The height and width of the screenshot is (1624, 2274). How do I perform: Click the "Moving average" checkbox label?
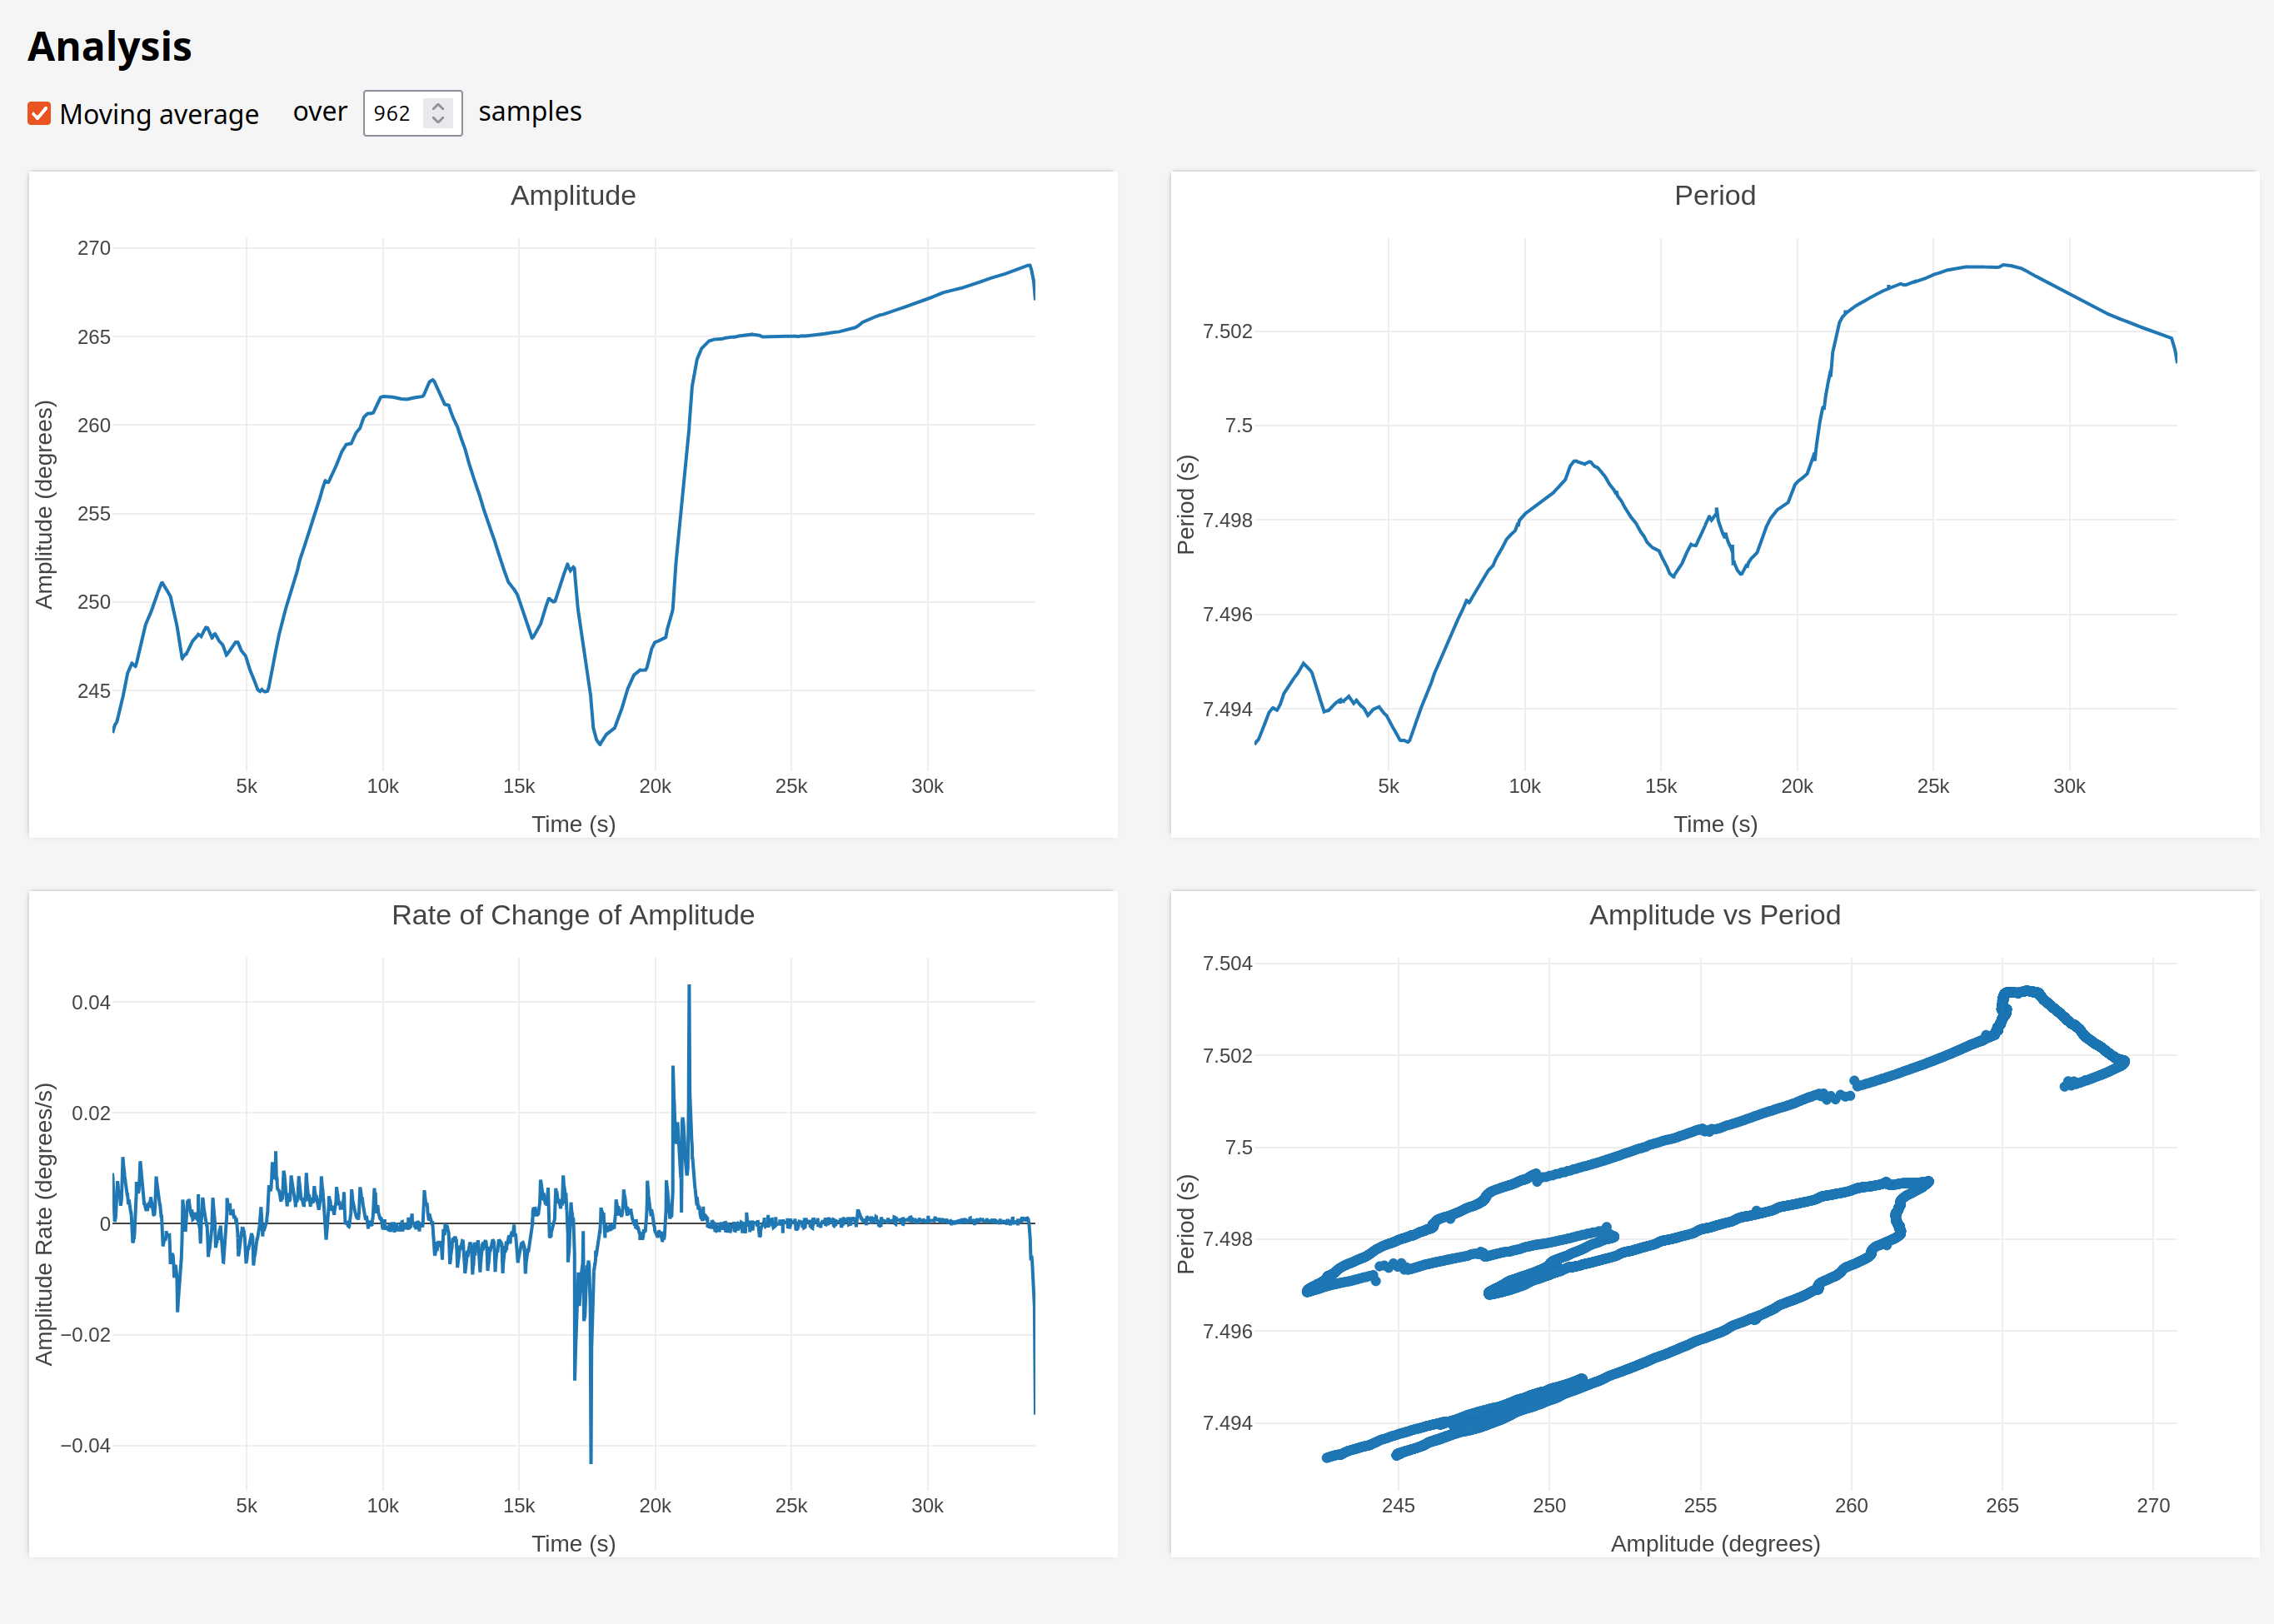[x=159, y=114]
